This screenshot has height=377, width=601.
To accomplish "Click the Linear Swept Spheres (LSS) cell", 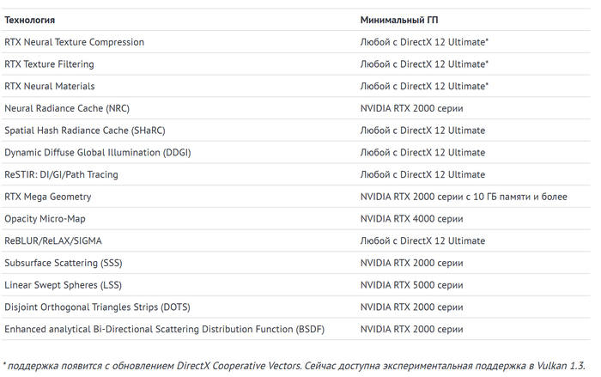I will point(63,285).
